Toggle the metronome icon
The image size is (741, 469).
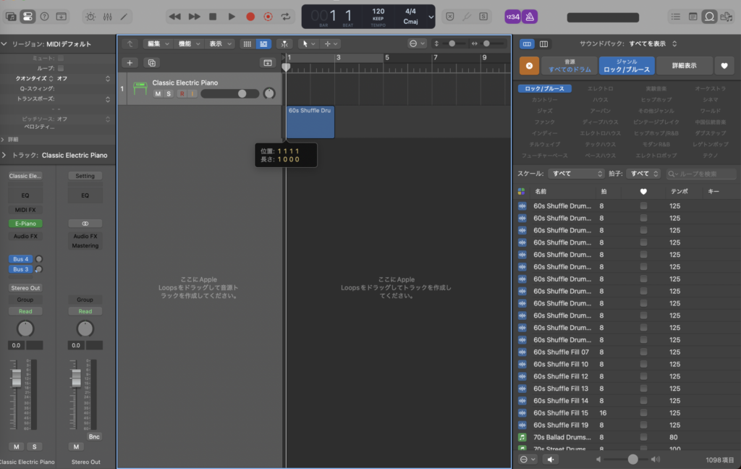pyautogui.click(x=530, y=15)
